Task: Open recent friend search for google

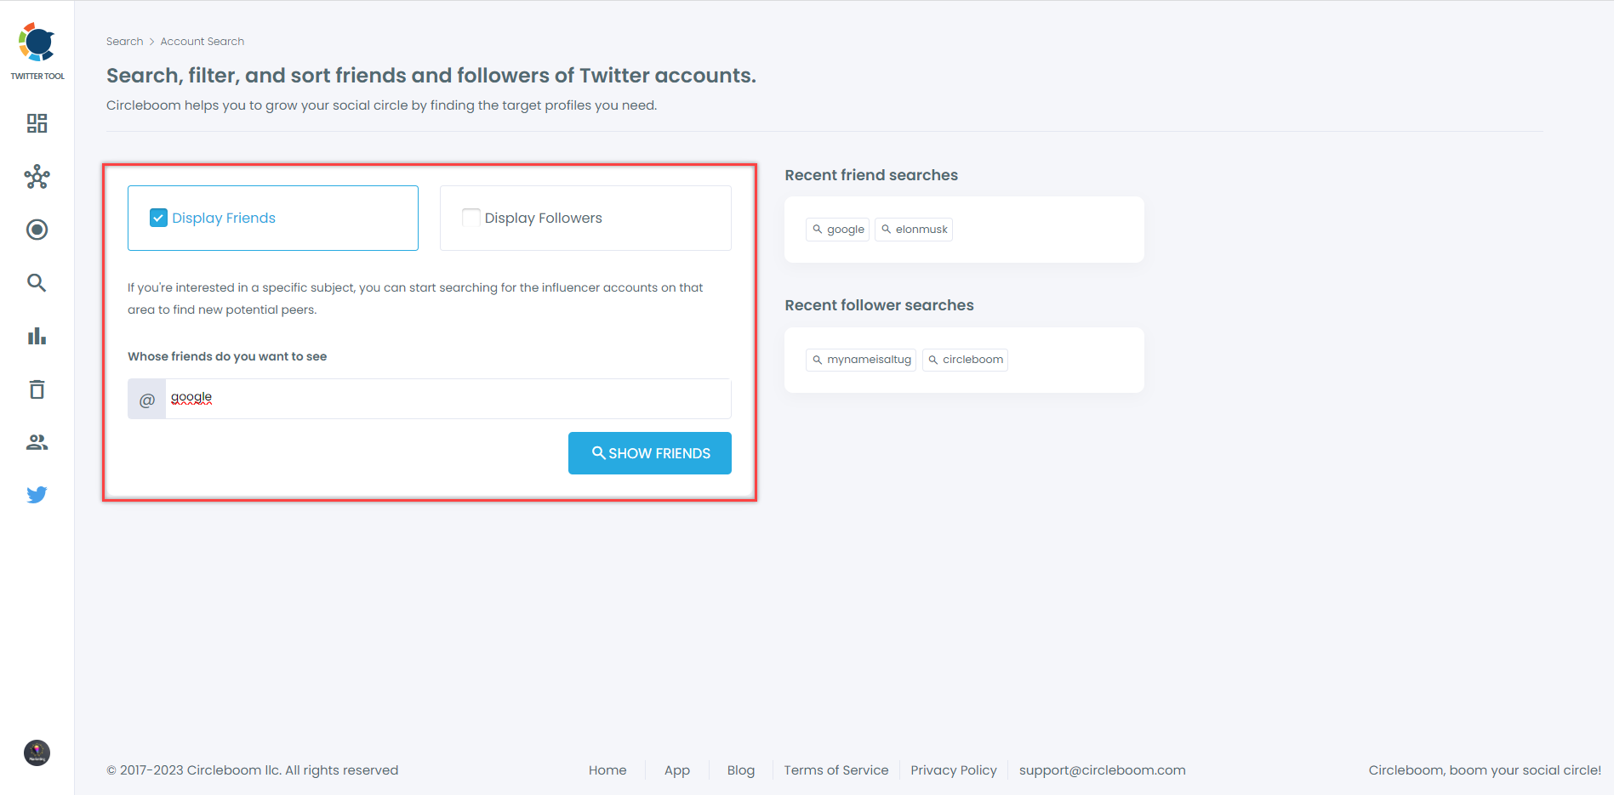Action: 836,229
